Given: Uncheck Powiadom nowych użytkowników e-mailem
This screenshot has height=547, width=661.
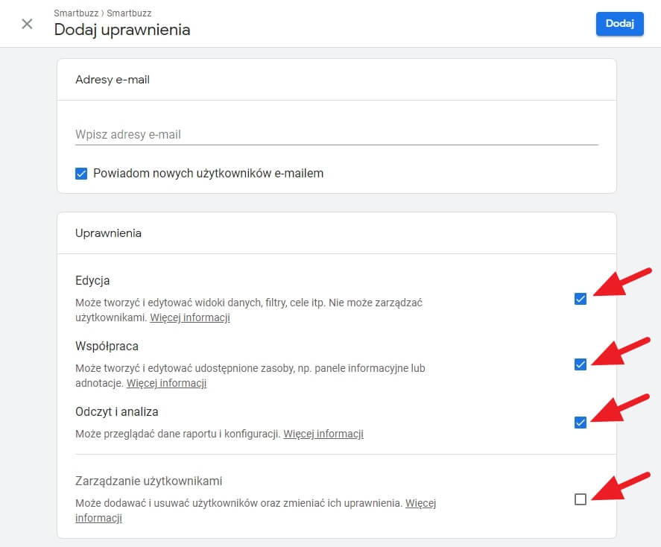Looking at the screenshot, I should (x=81, y=174).
